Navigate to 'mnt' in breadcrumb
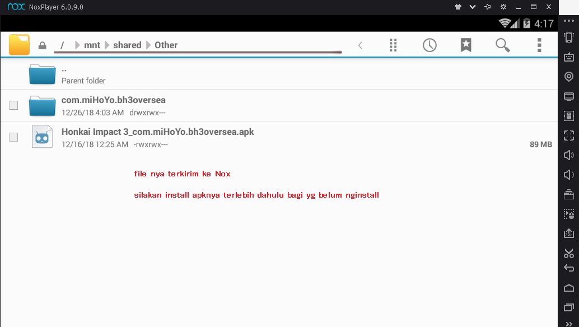The image size is (579, 327). click(92, 45)
